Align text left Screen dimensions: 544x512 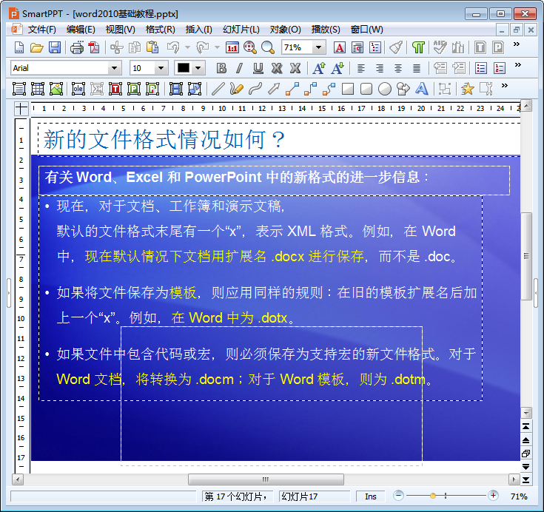point(361,68)
